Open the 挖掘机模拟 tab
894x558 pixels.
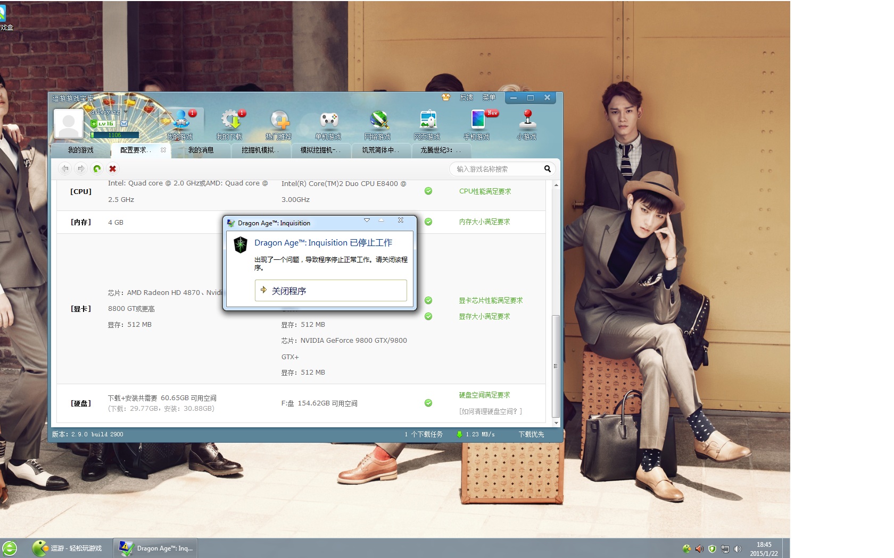(260, 150)
